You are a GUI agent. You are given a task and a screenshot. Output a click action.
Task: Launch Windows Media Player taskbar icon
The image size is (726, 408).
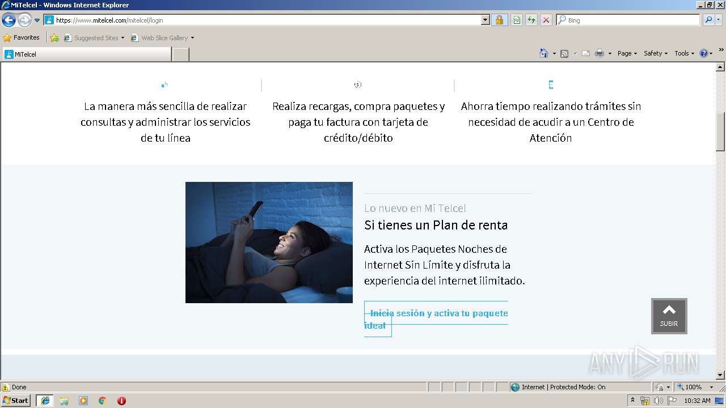pyautogui.click(x=83, y=401)
